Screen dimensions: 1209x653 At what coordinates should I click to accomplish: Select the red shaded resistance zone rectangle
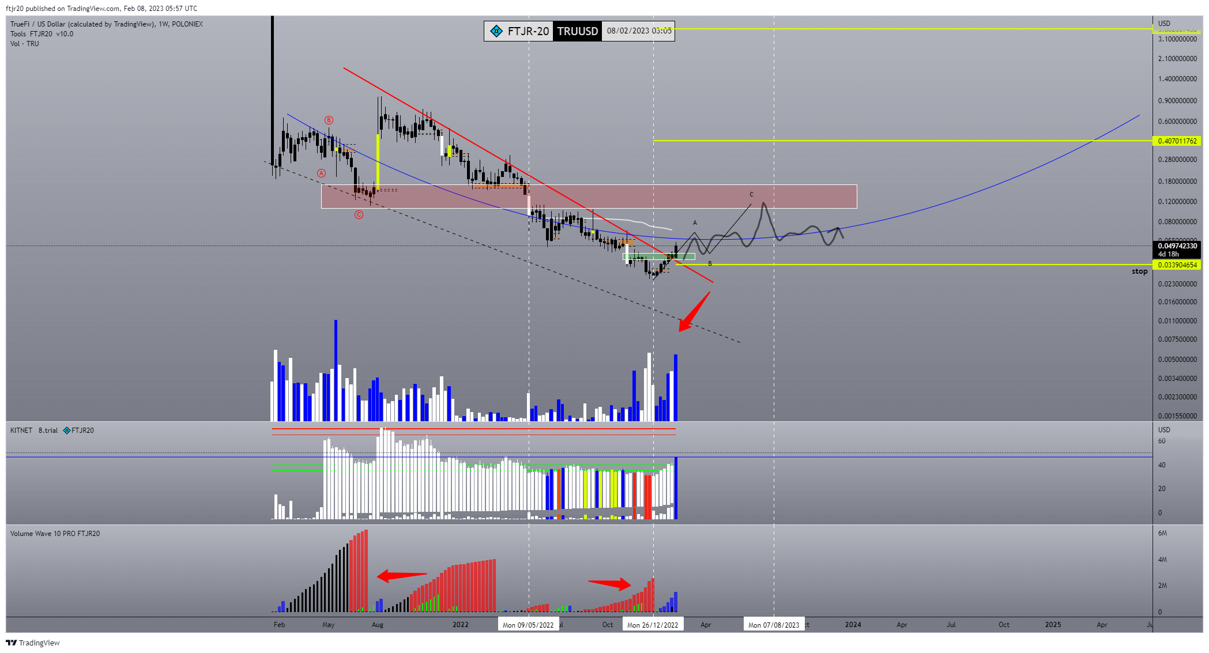[x=589, y=197]
